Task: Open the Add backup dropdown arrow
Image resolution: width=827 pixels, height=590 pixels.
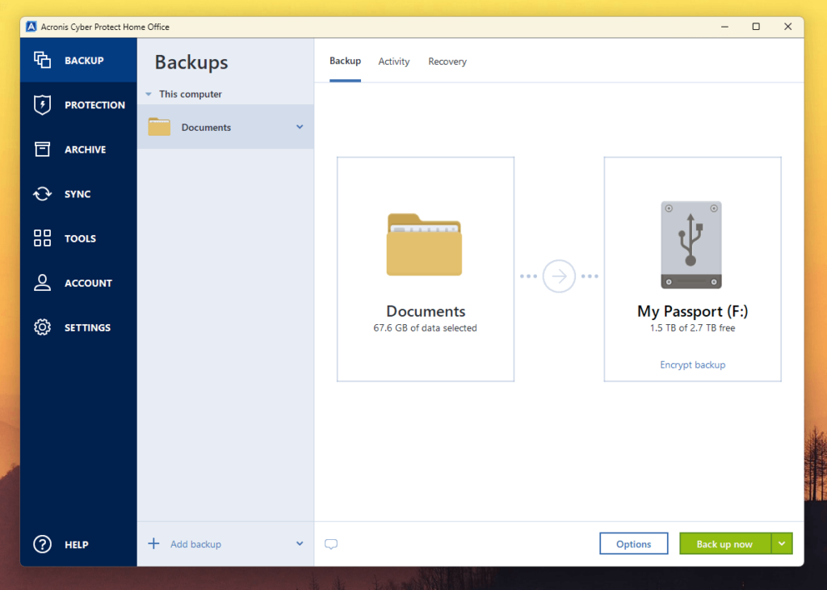Action: pos(300,544)
